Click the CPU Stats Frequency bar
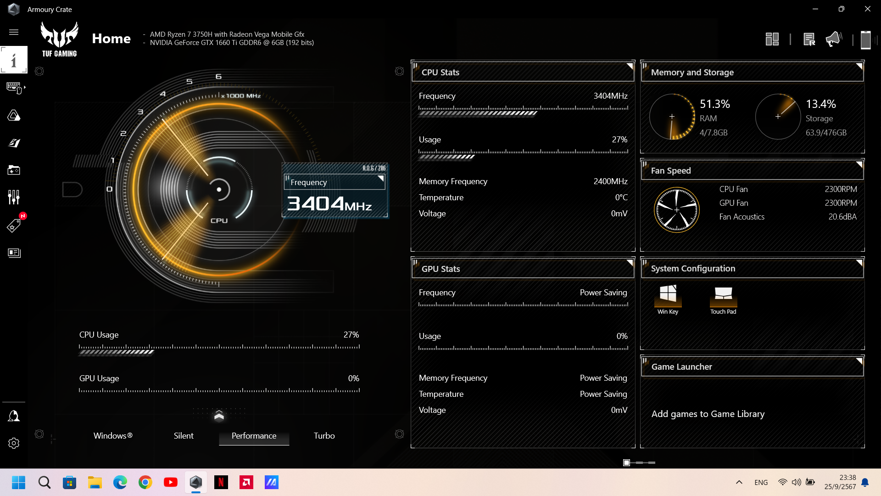 (523, 111)
